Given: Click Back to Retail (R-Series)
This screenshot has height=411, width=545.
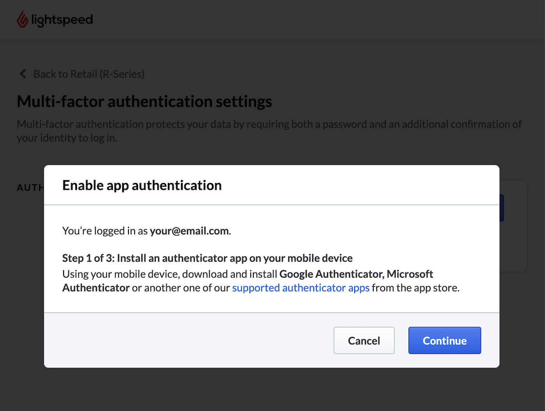Looking at the screenshot, I should tap(89, 74).
